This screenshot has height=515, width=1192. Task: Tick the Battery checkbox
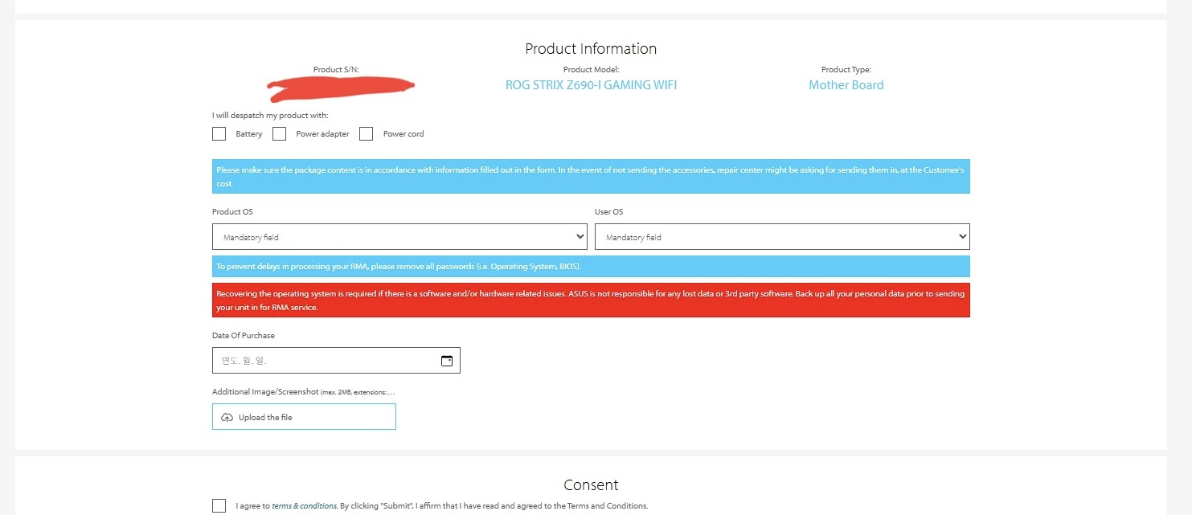(x=219, y=134)
